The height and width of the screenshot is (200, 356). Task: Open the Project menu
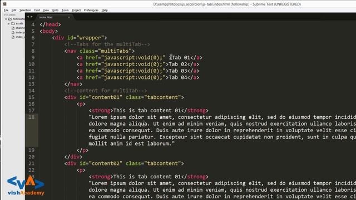(x=76, y=10)
